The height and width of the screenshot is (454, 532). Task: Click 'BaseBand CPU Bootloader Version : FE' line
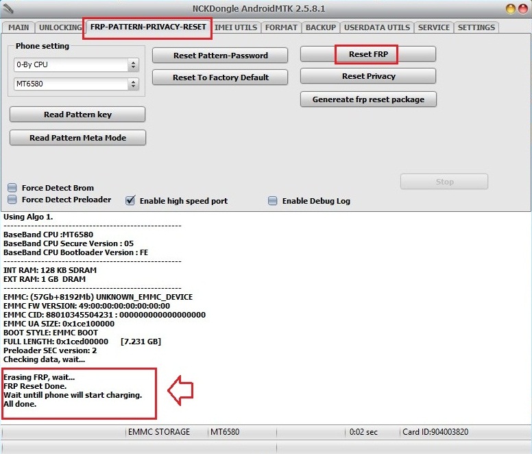pos(75,252)
